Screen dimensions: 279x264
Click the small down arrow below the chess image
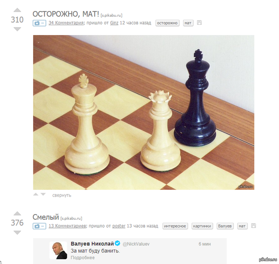[x=43, y=194]
